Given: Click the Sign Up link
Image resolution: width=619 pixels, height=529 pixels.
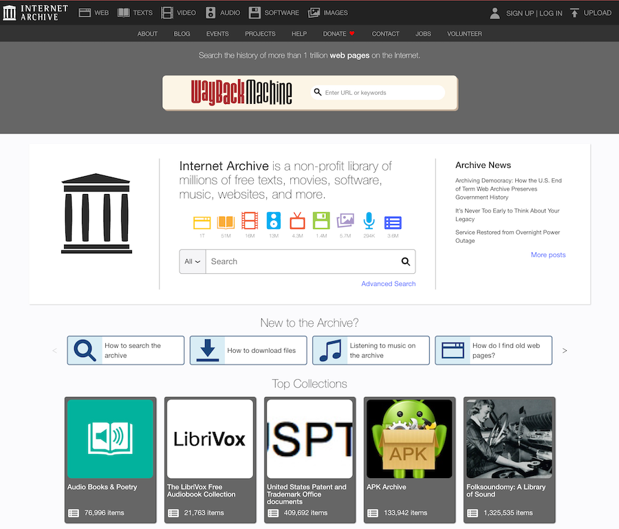Looking at the screenshot, I should click(520, 13).
